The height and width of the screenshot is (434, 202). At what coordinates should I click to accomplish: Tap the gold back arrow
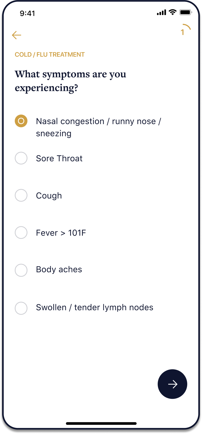pyautogui.click(x=17, y=35)
